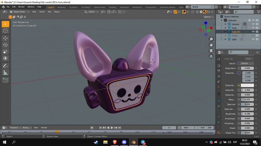Open the viewport Add menu
The height and width of the screenshot is (146, 261).
pos(49,12)
